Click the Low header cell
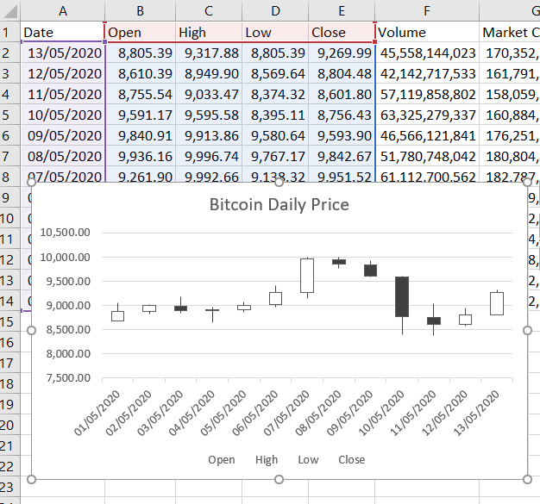 click(x=275, y=32)
